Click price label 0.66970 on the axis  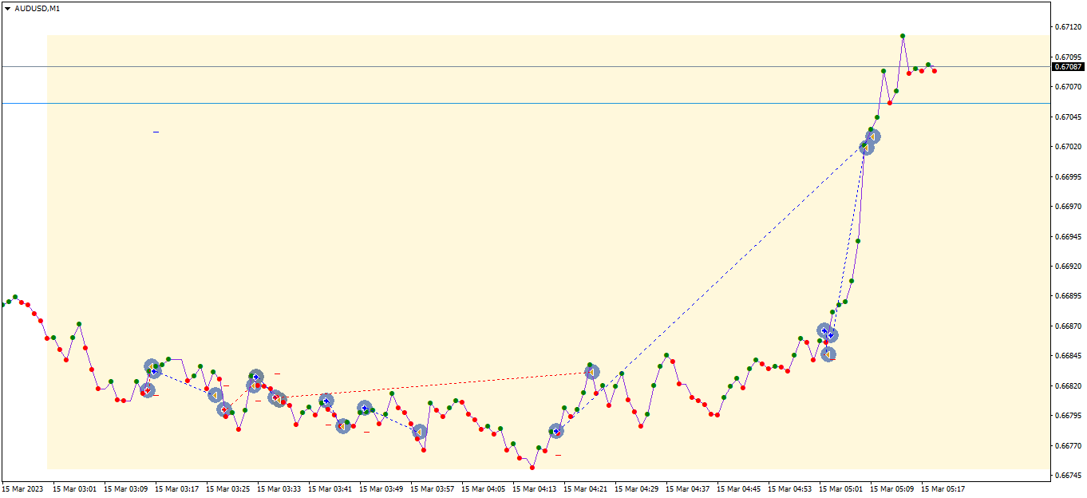click(x=1069, y=207)
